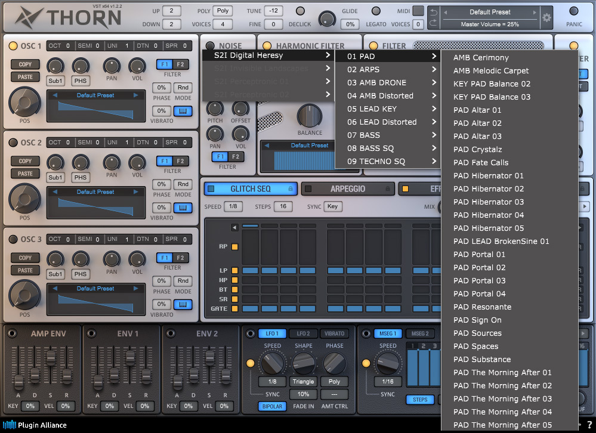Go to previous OSC 1 waveform preset
Image resolution: width=596 pixels, height=433 pixels.
55,95
